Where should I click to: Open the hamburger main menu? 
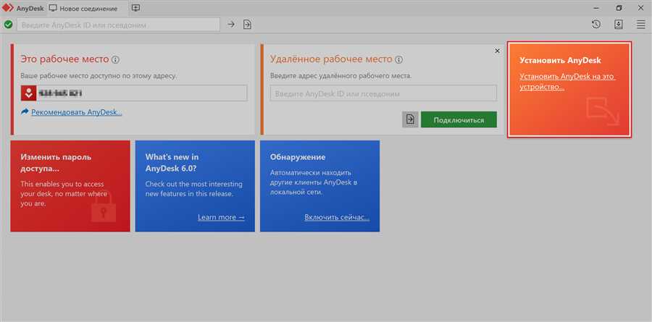pyautogui.click(x=641, y=25)
